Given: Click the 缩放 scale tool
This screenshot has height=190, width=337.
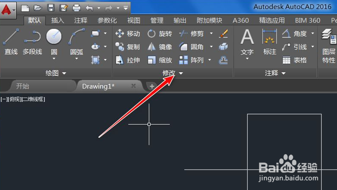Looking at the screenshot, I should (160, 60).
